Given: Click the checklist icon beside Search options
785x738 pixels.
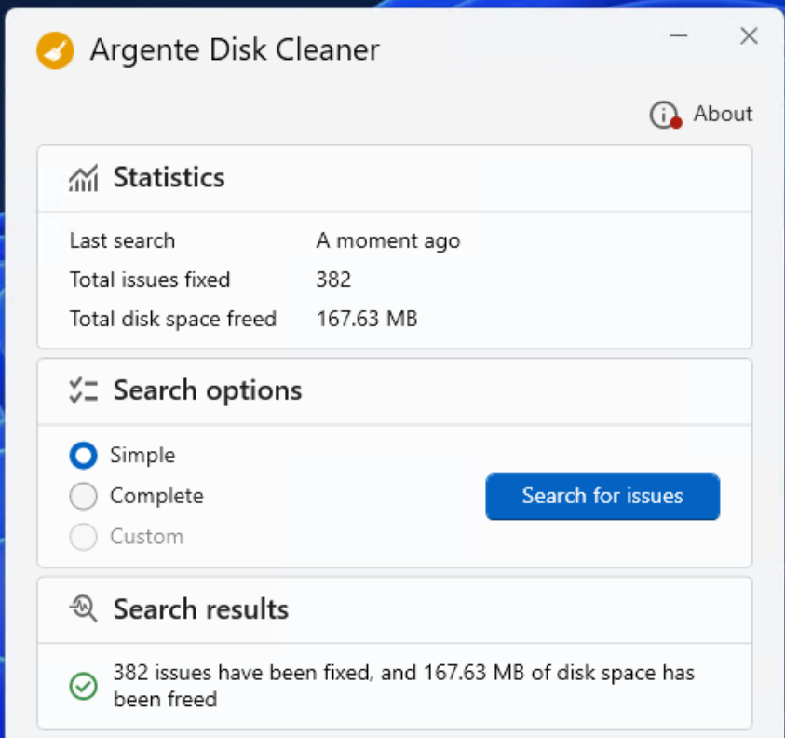Looking at the screenshot, I should point(83,389).
